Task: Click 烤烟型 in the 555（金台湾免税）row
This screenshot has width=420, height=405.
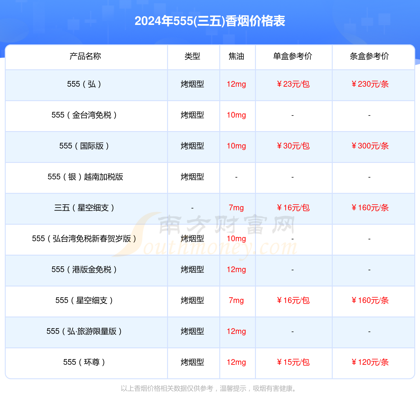Action: [x=192, y=115]
